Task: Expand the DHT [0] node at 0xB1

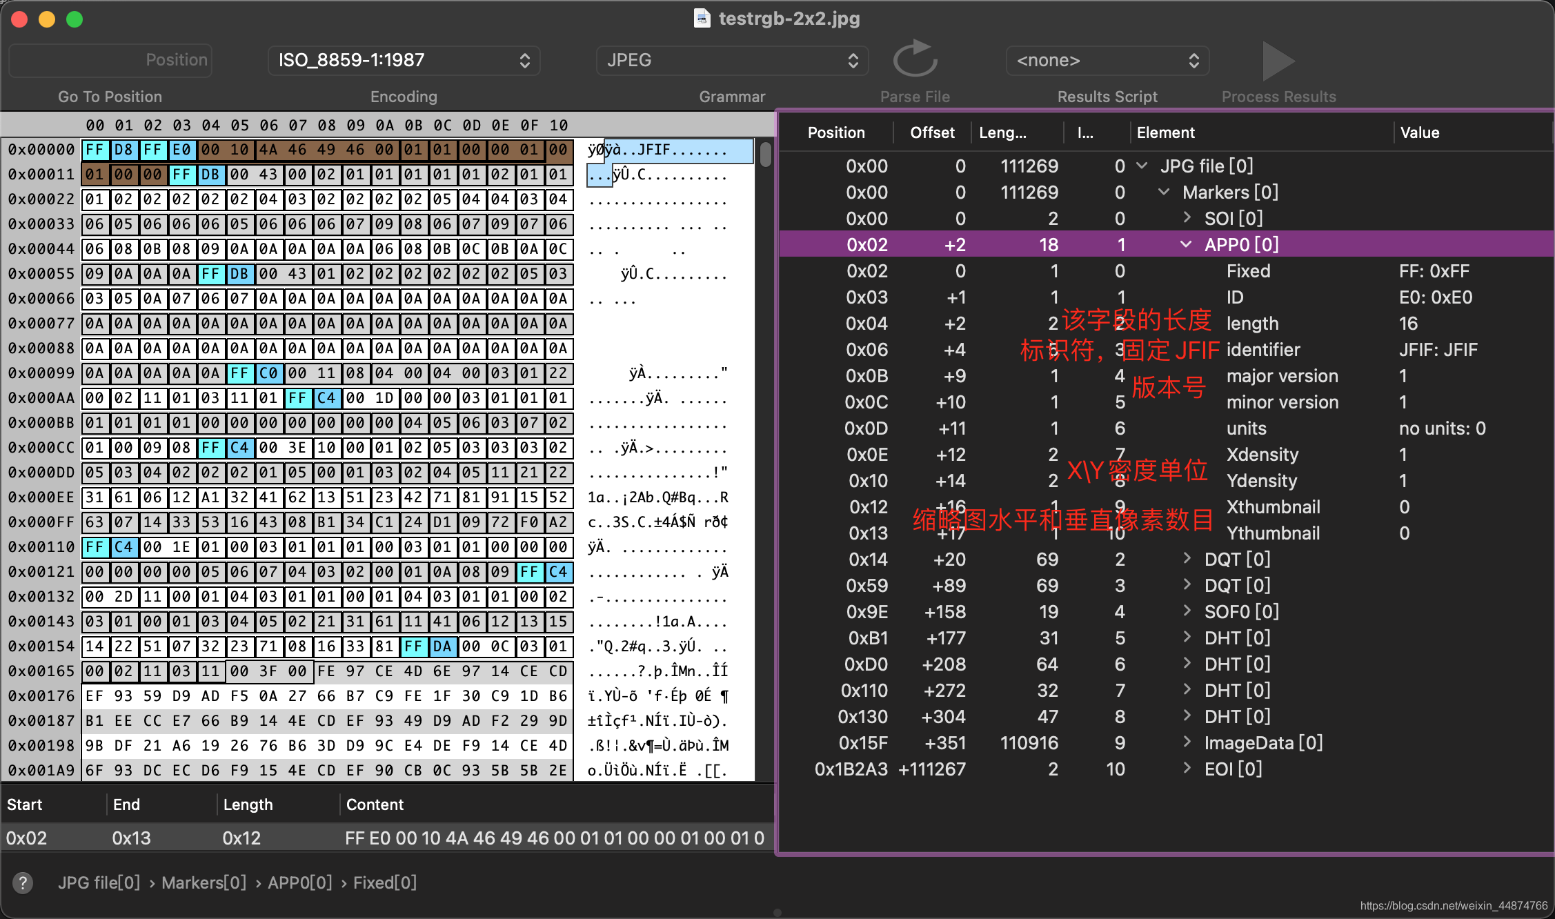Action: pos(1187,638)
